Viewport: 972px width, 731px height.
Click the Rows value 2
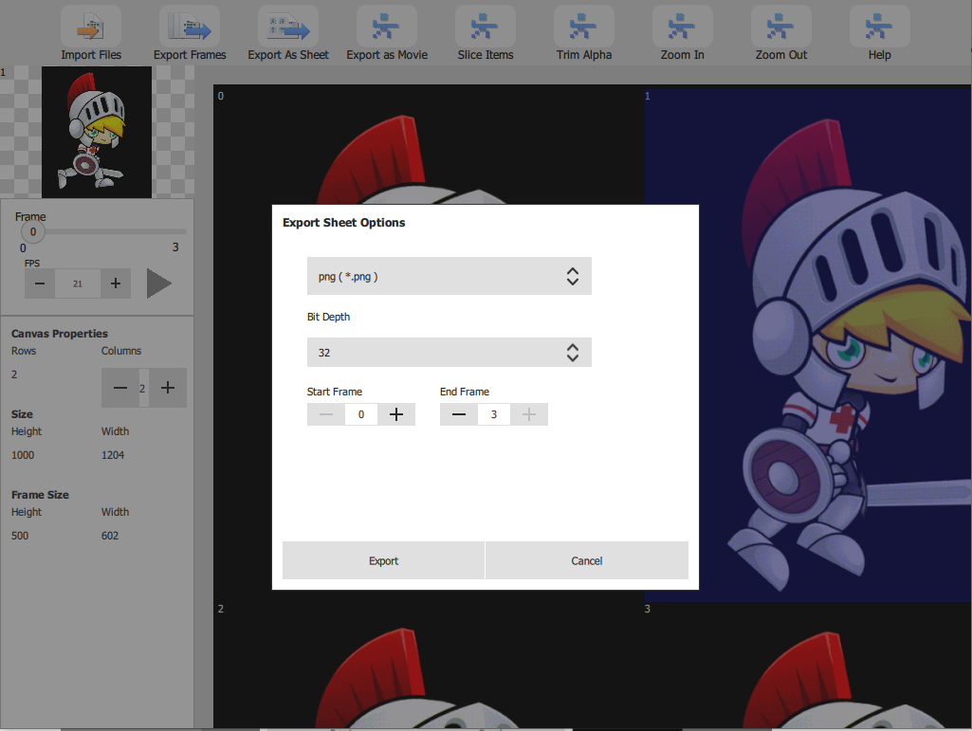14,375
